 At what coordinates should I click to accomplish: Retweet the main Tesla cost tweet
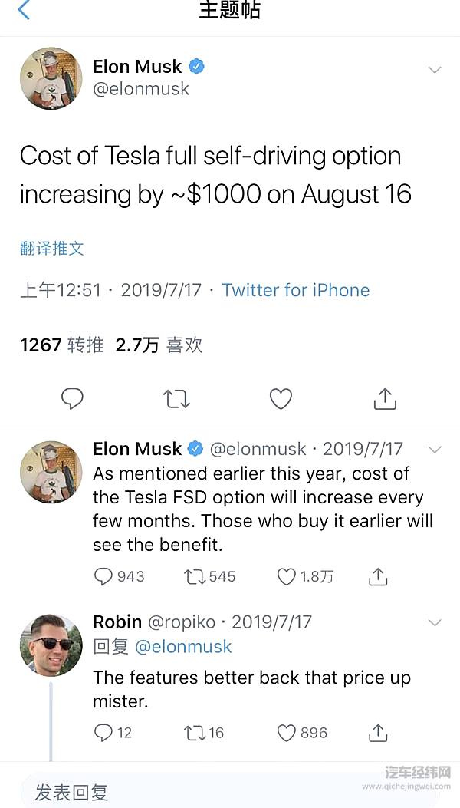(x=176, y=398)
